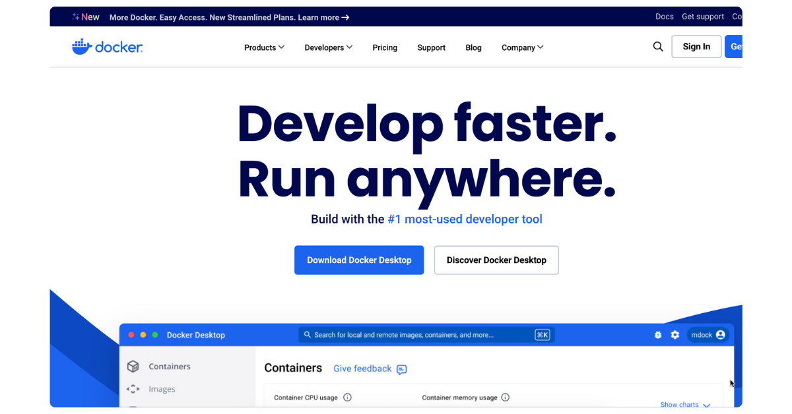Image resolution: width=792 pixels, height=414 pixels.
Task: Click the Docker Desktop search field
Action: click(x=426, y=334)
